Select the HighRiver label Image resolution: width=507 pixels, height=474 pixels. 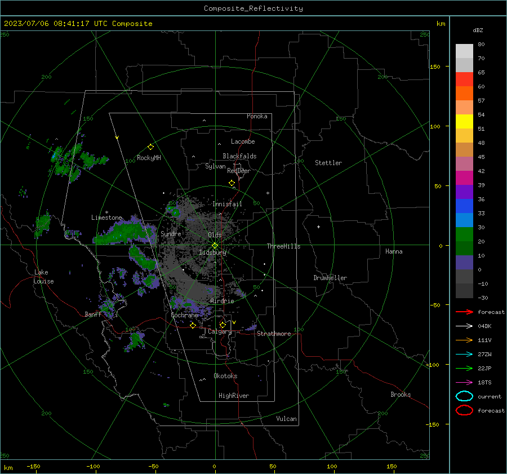tap(234, 396)
